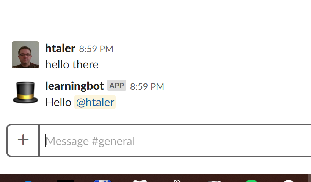The width and height of the screenshot is (311, 182).
Task: Open the gray taskbar icon left of green one
Action: [214, 181]
